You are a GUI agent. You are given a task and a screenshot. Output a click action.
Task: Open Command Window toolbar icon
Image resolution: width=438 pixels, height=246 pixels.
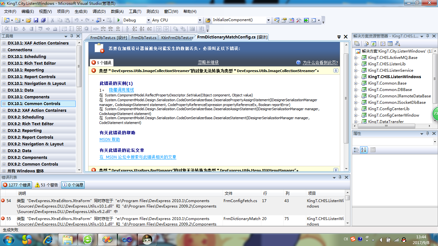coord(314,20)
